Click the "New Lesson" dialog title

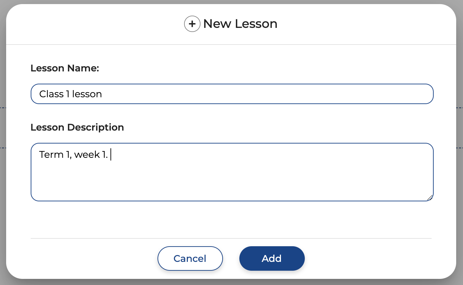[x=240, y=24]
